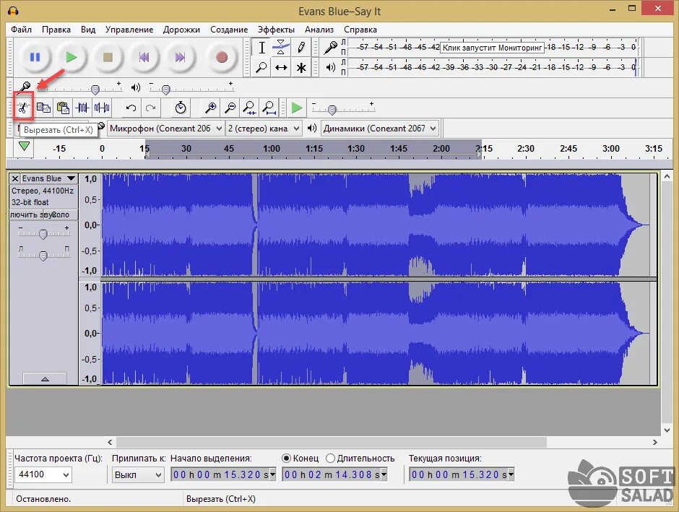Click the red Record button

pos(222,57)
